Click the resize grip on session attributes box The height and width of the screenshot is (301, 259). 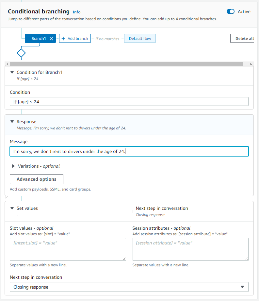point(246,259)
